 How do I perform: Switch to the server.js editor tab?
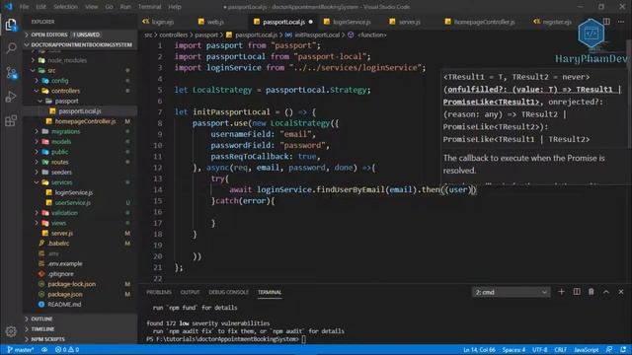[x=409, y=22]
